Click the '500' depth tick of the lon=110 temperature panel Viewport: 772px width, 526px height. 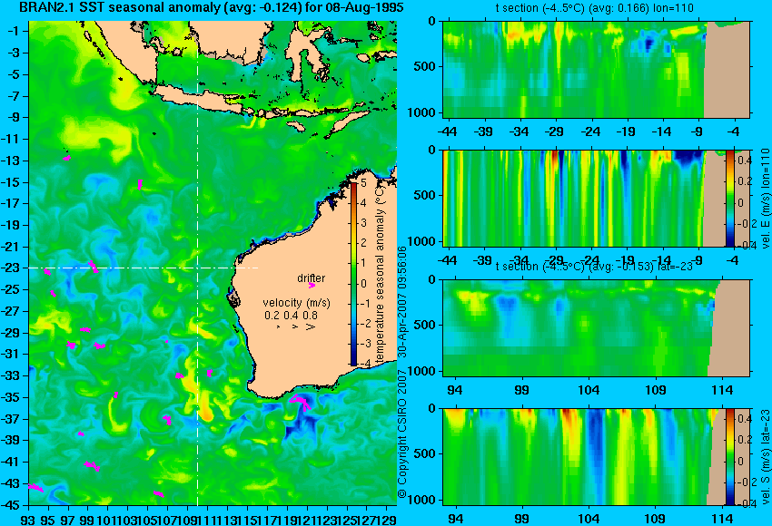point(424,66)
